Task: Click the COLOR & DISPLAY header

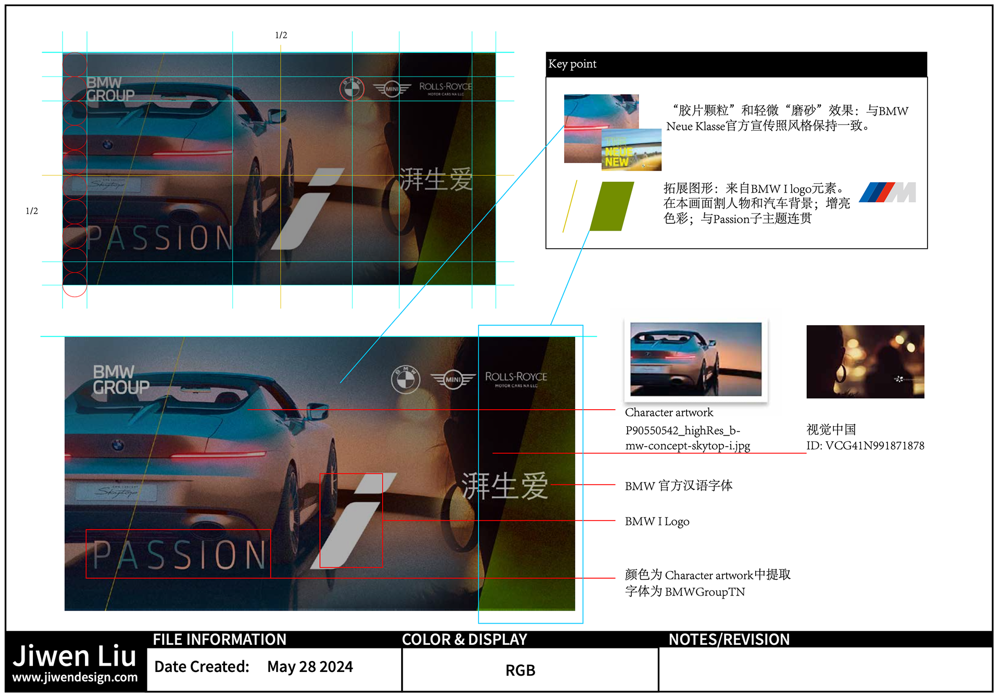Action: (465, 639)
